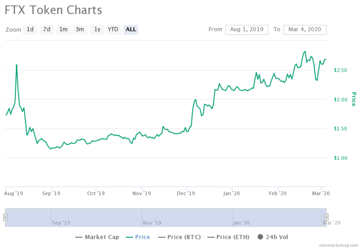Viewport: 363px width, 249px height.
Task: Click the $2.00 price axis label
Action: (341, 99)
